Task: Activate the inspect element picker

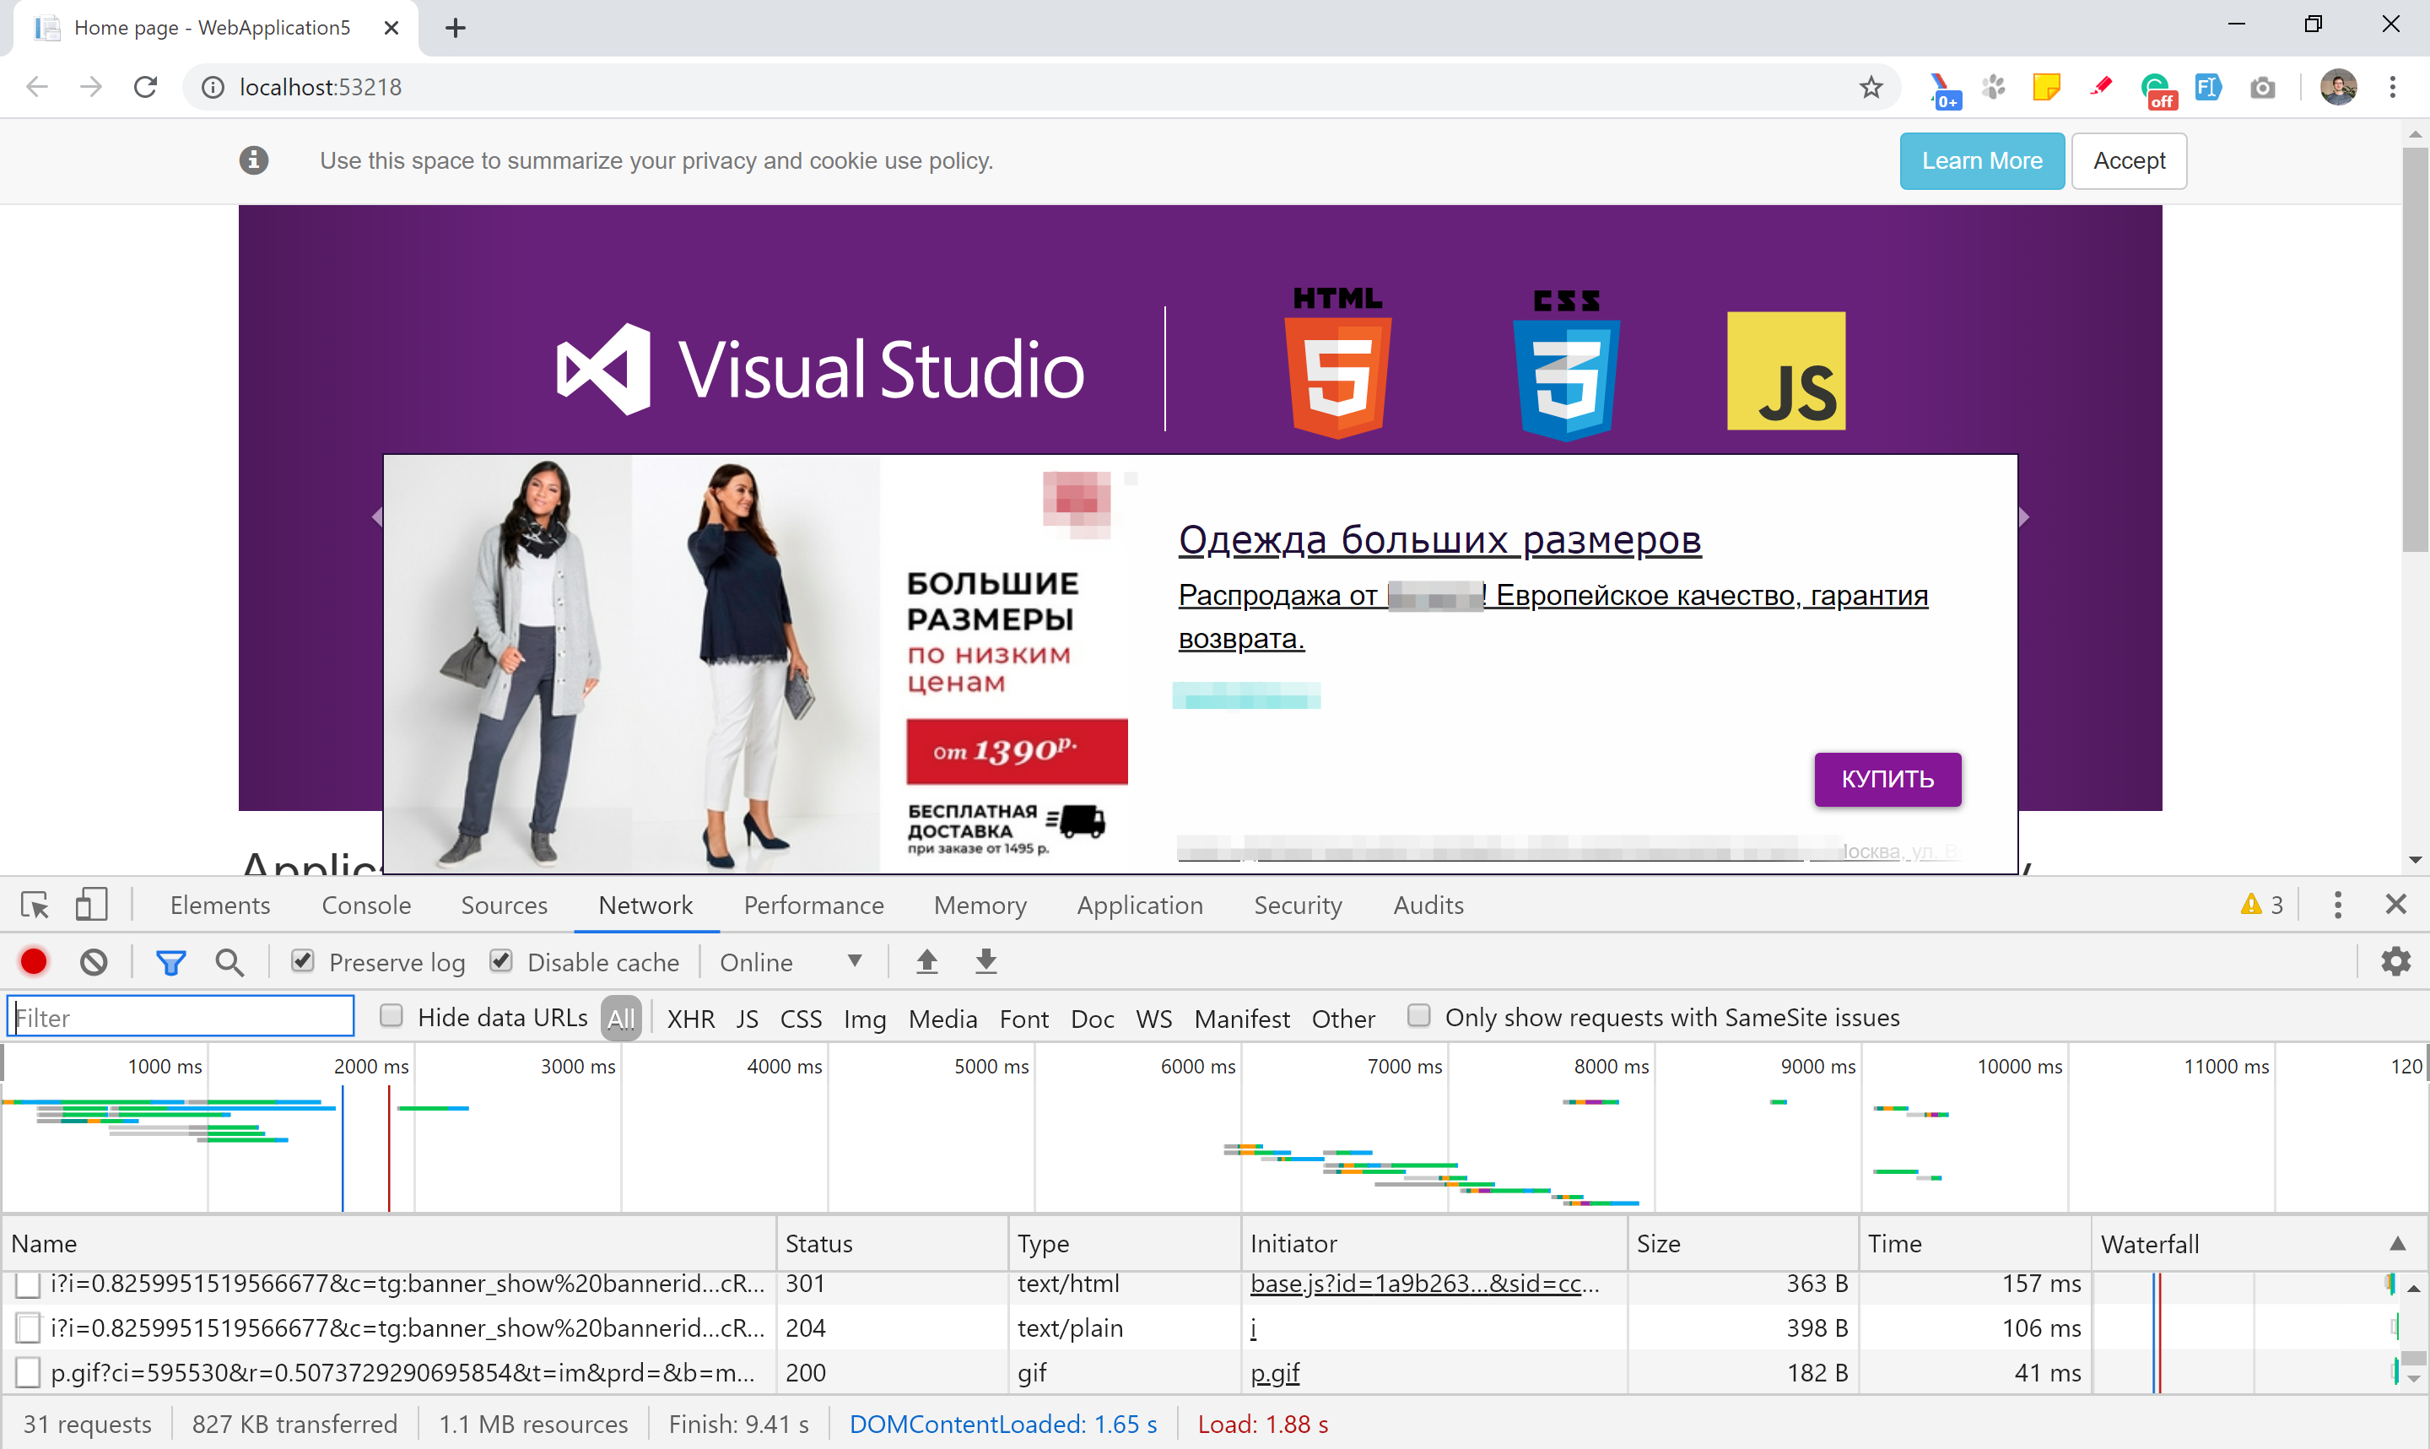Action: tap(35, 904)
